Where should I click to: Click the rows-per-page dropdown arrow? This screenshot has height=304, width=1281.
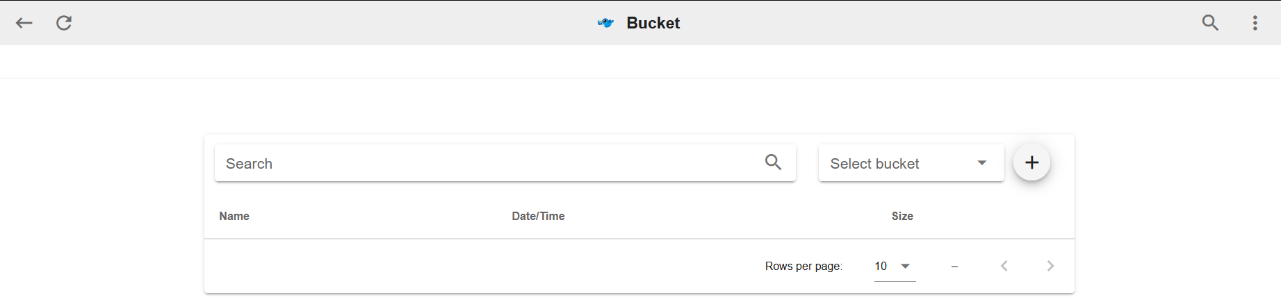(x=905, y=266)
